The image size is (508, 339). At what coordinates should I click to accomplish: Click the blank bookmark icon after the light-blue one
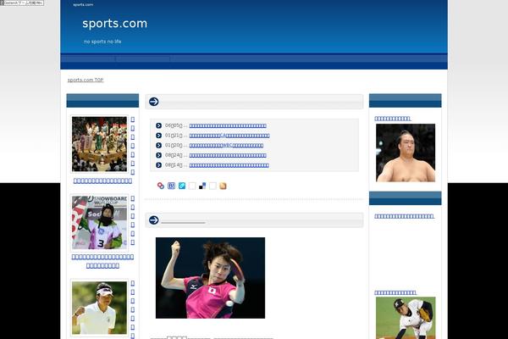192,186
